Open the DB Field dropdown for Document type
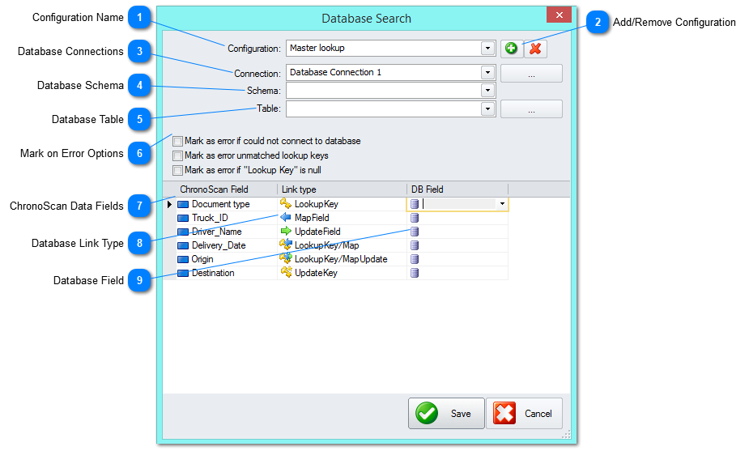Screen dimensions: 749x451 [x=502, y=204]
